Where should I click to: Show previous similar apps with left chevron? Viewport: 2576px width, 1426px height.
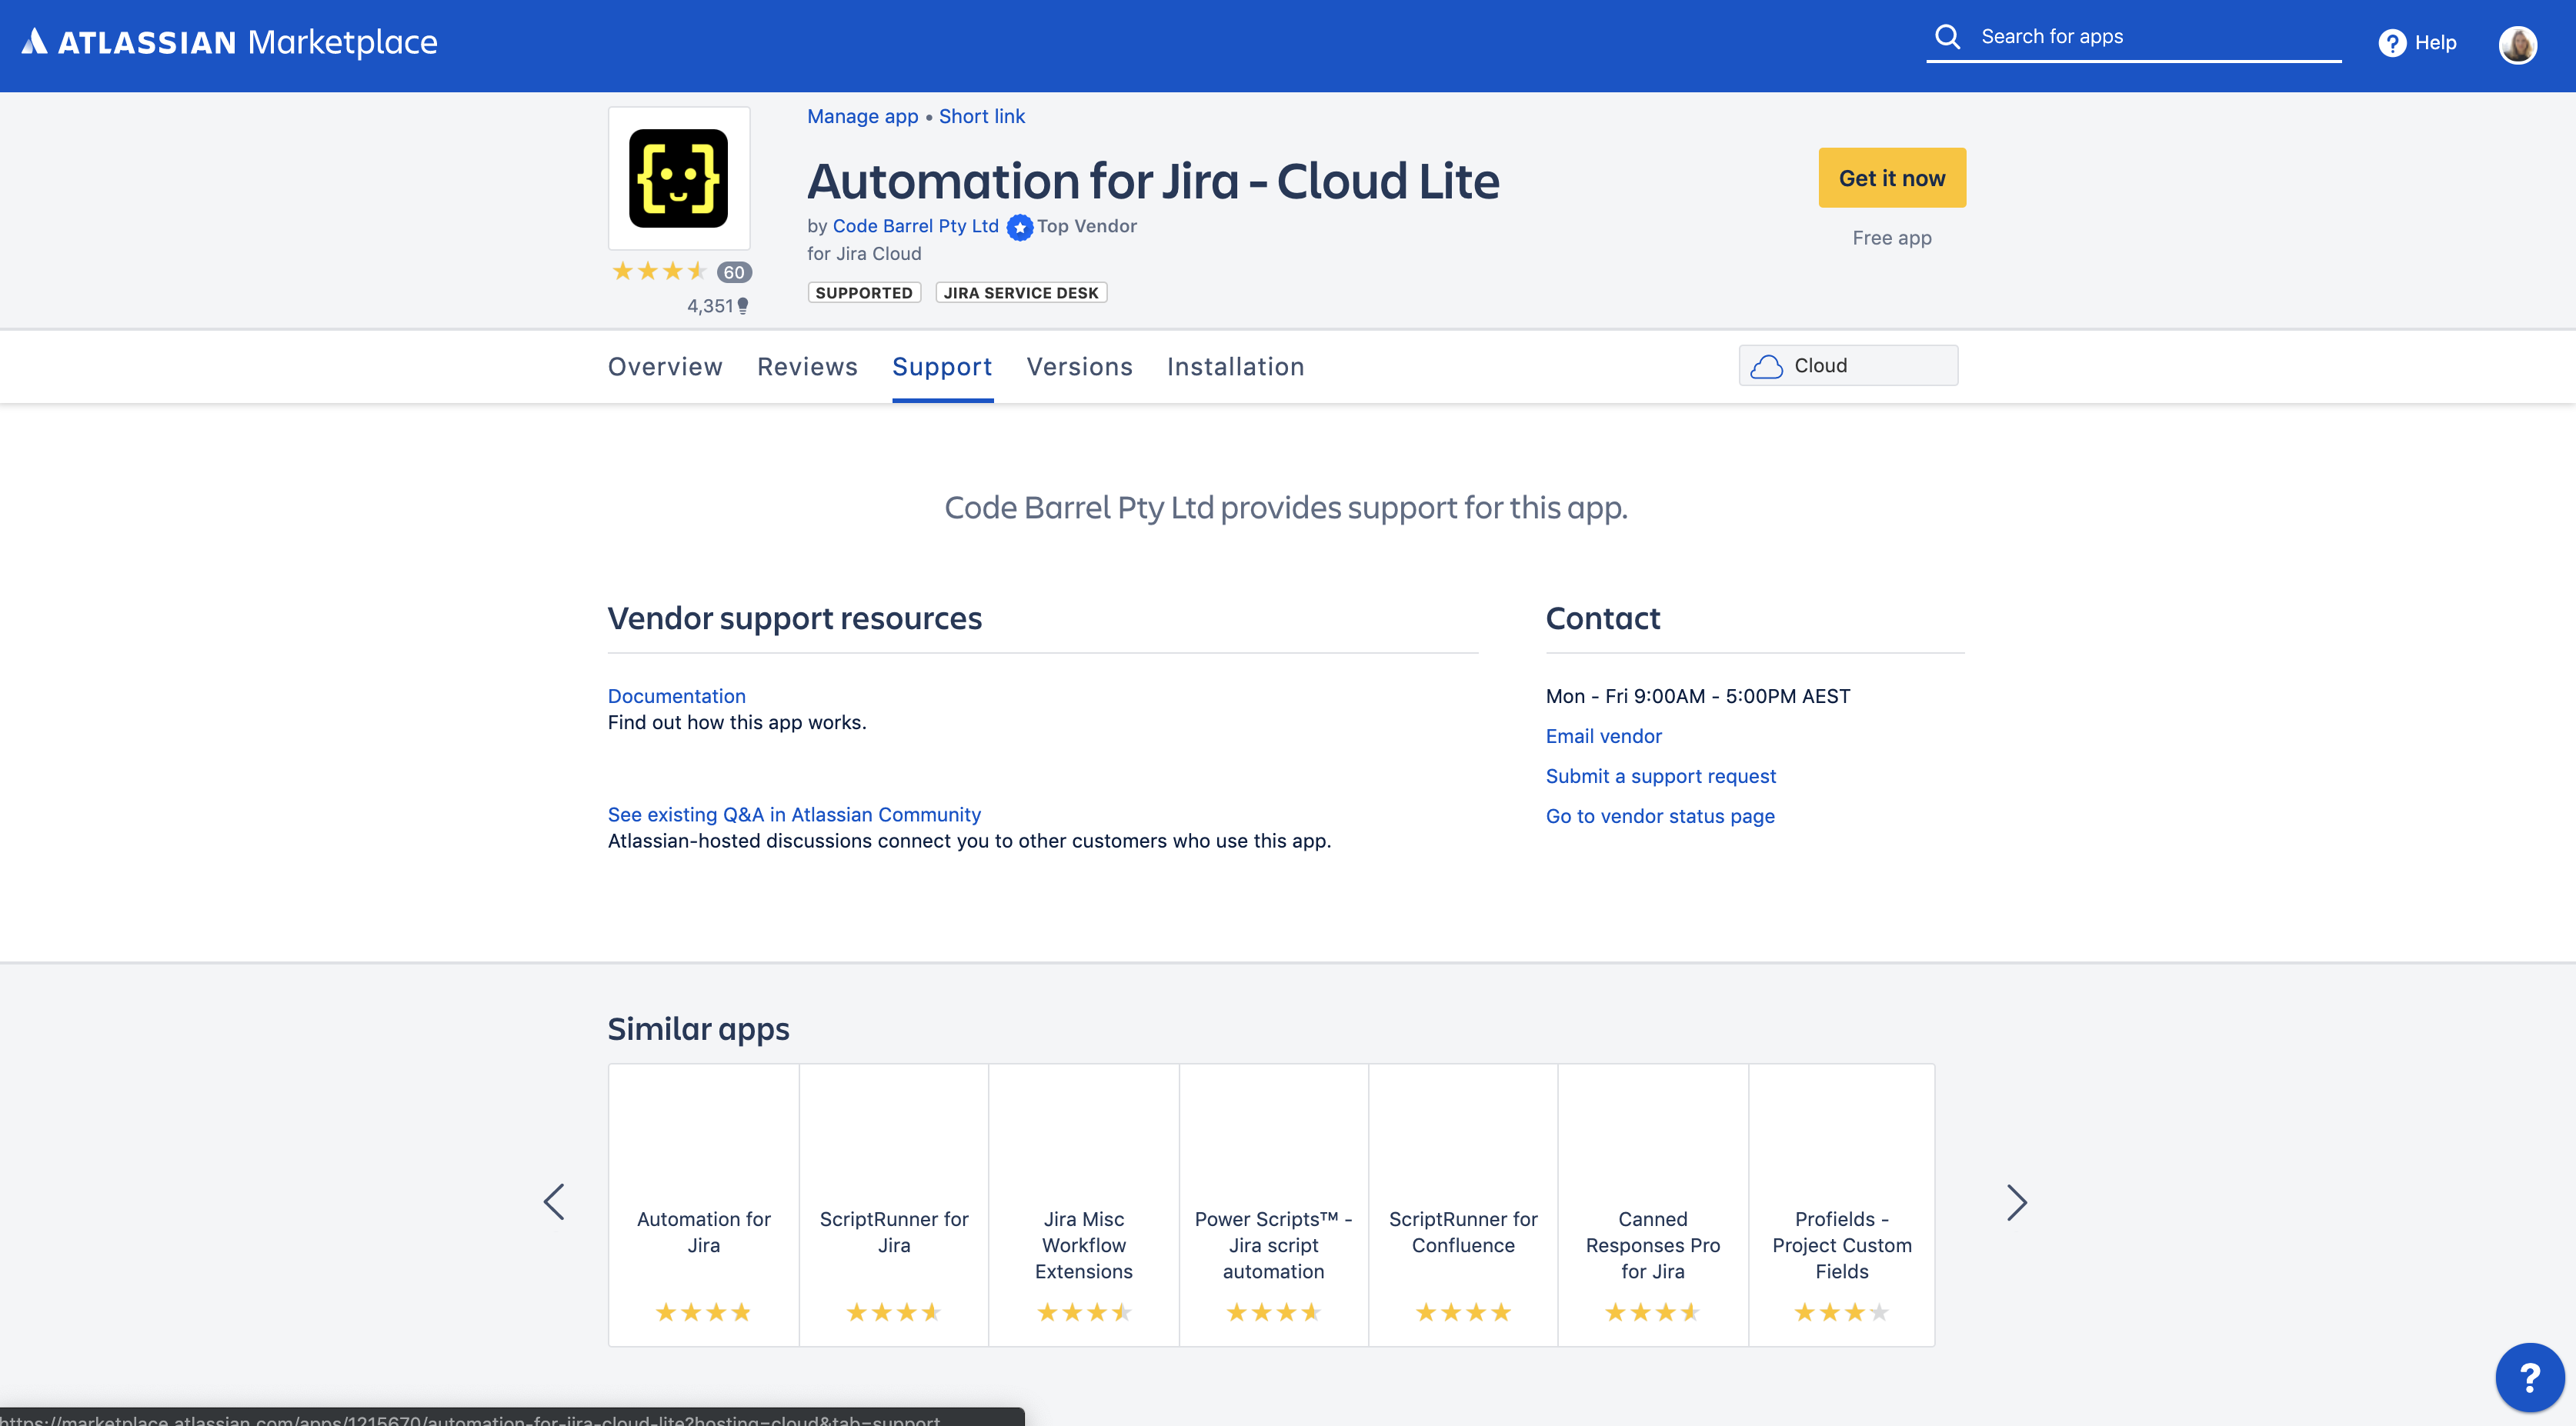pos(555,1202)
